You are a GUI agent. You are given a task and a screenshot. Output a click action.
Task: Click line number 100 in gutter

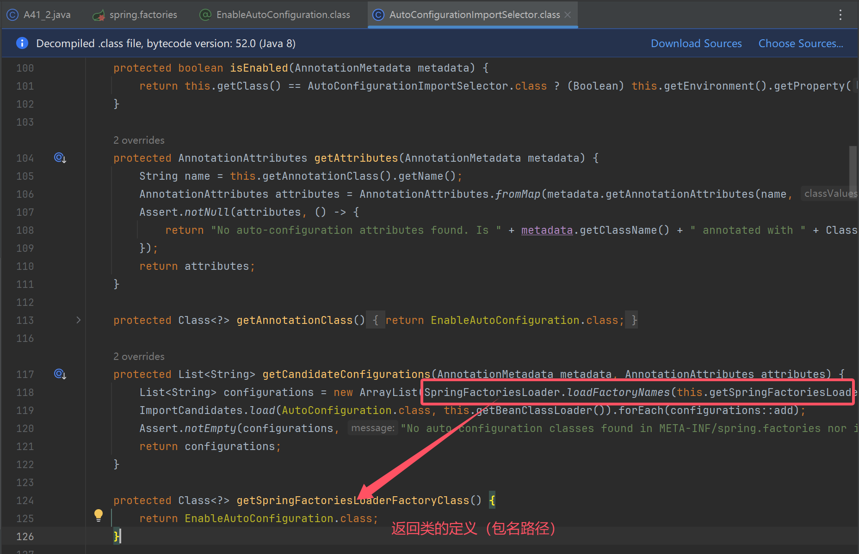(x=25, y=68)
